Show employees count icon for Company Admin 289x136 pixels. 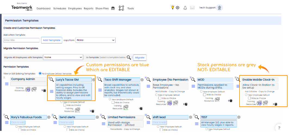click(44, 91)
